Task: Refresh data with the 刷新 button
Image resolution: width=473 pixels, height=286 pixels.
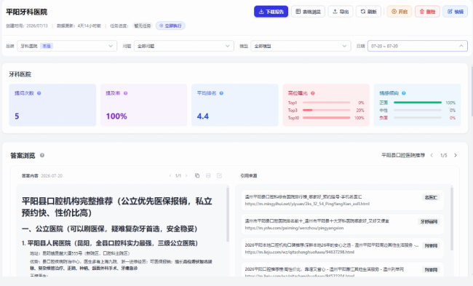Action: (x=368, y=12)
